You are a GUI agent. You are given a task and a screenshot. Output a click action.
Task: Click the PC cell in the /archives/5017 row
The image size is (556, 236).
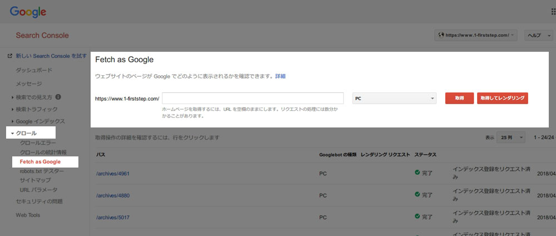click(322, 217)
